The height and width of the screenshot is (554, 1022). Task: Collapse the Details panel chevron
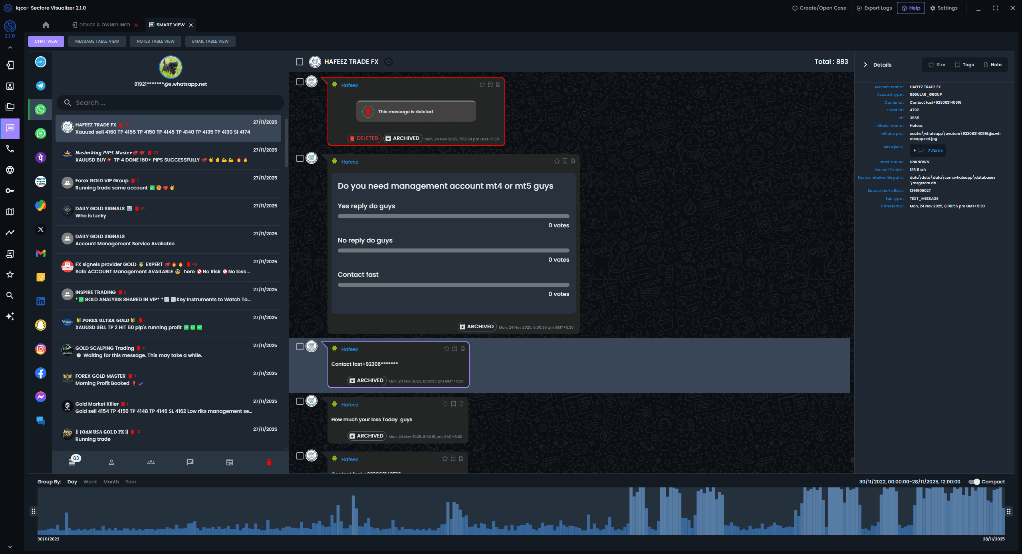tap(865, 65)
